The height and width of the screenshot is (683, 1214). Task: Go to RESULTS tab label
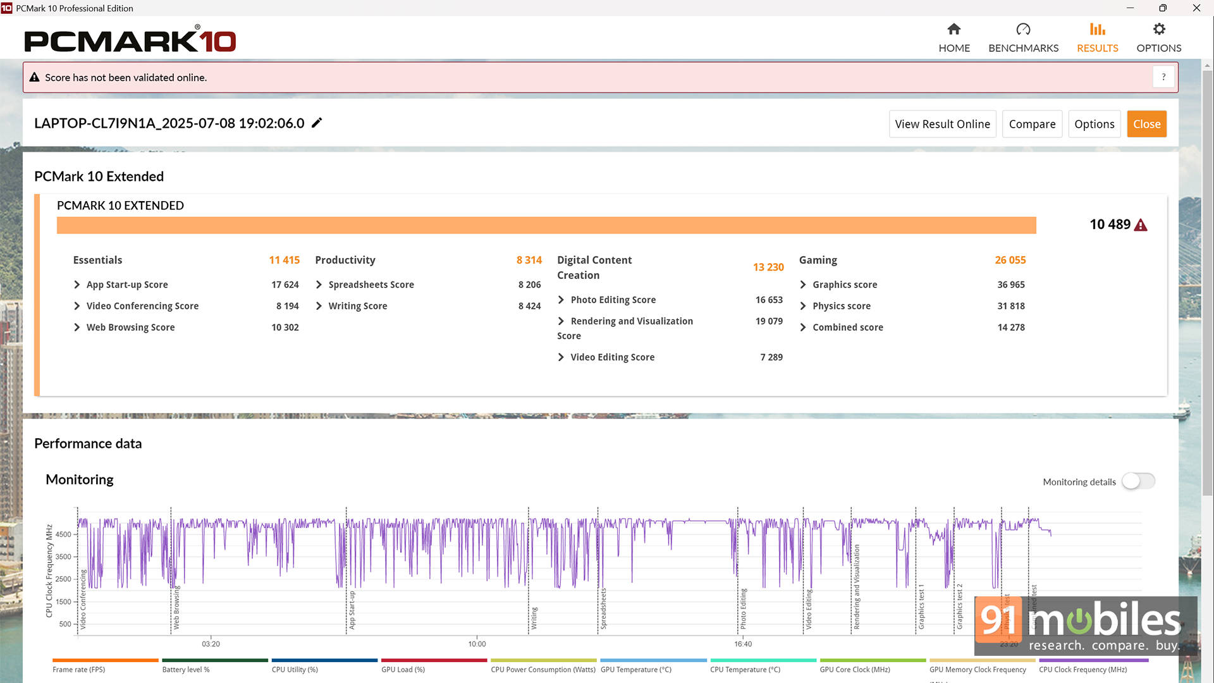[1097, 48]
